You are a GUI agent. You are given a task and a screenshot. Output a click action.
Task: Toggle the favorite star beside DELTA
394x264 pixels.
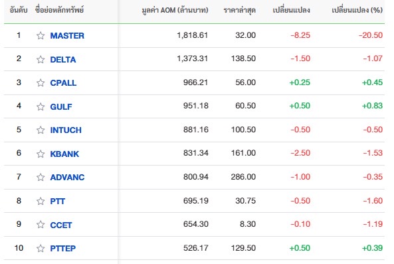point(41,59)
